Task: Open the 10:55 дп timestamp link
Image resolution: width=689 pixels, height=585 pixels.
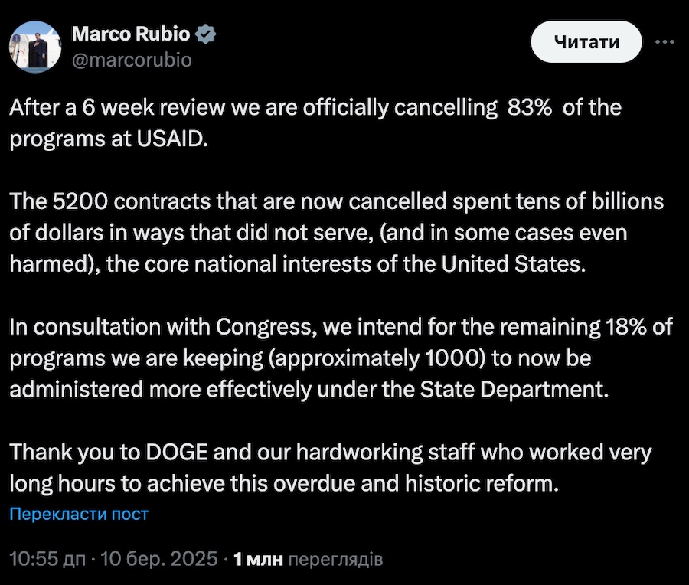Action: click(x=46, y=560)
